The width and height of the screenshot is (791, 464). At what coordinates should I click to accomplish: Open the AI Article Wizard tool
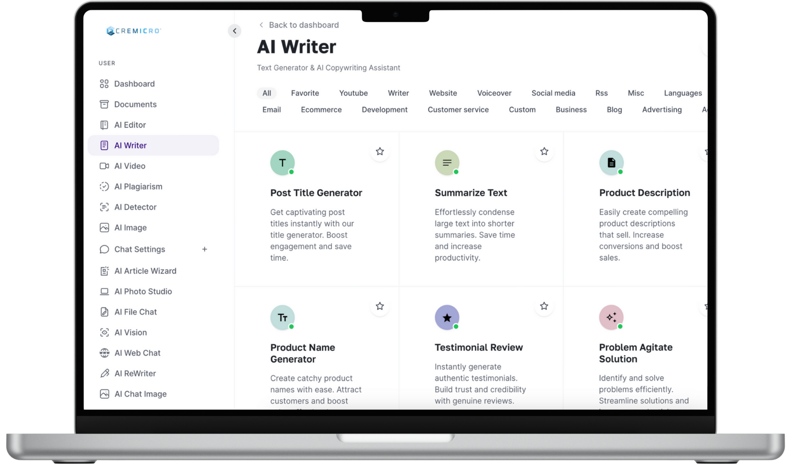tap(146, 271)
